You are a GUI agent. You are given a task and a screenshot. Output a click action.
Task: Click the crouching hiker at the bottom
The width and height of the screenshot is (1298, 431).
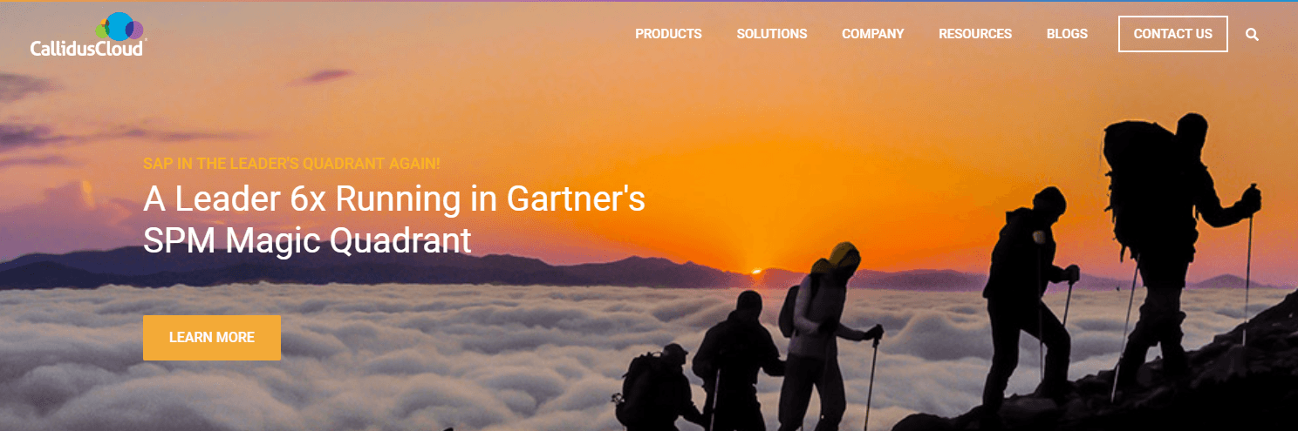coord(660,387)
